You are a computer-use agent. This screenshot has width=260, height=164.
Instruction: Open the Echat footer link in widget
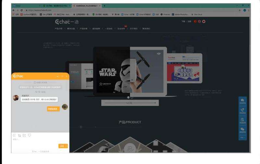(40, 151)
